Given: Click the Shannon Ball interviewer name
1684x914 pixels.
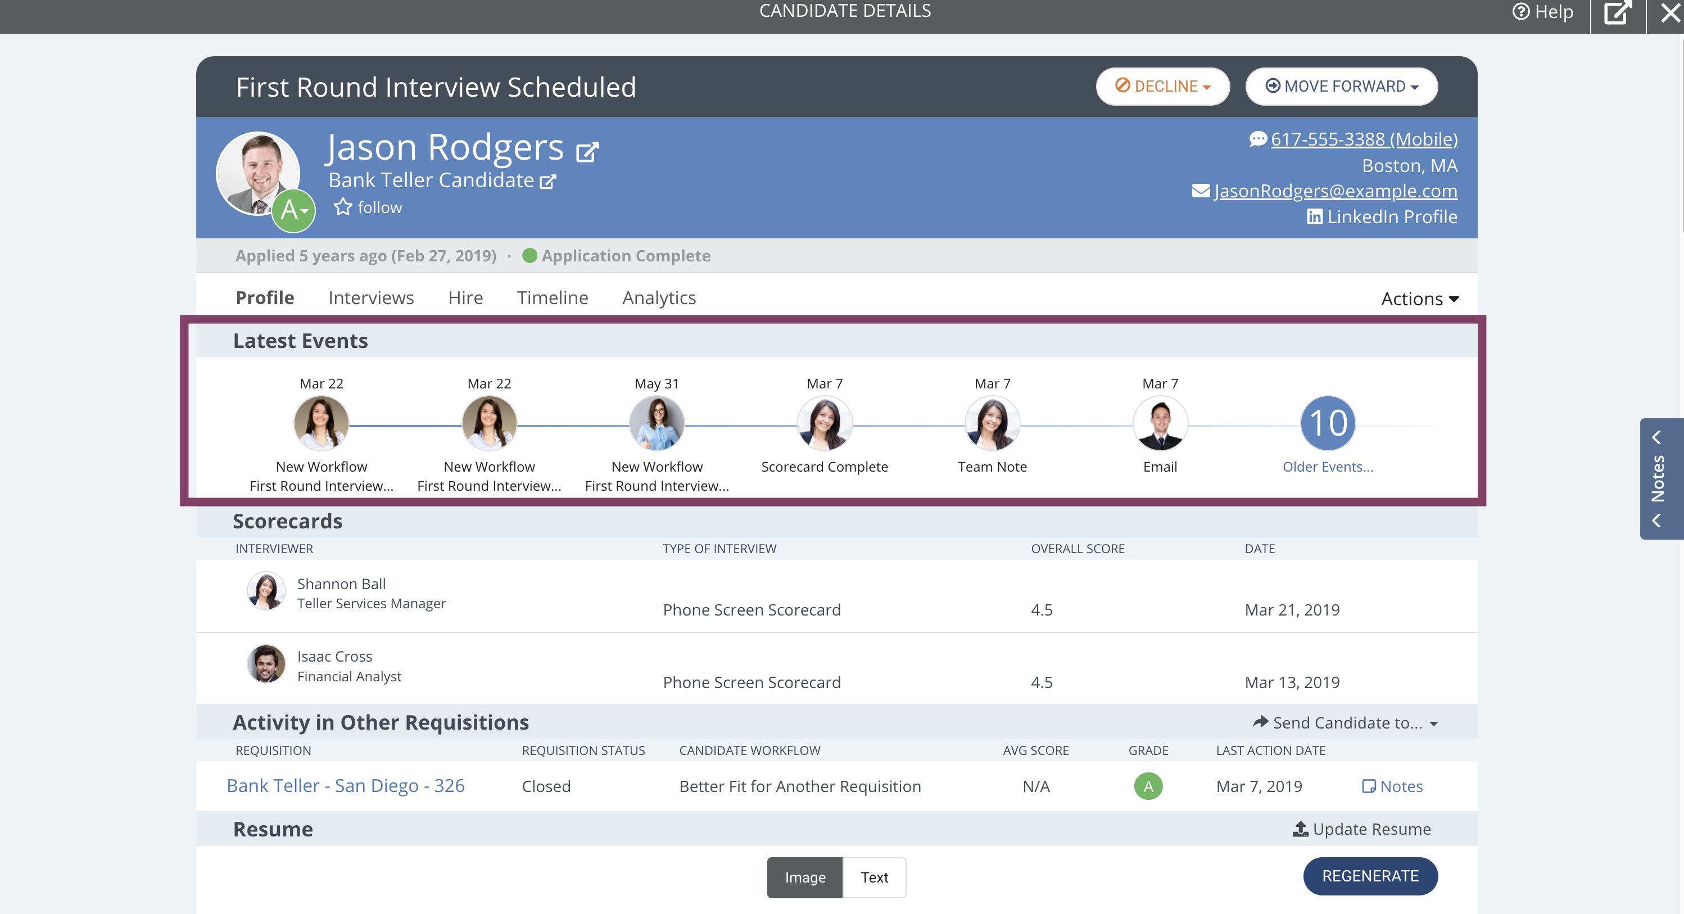Looking at the screenshot, I should (x=341, y=584).
